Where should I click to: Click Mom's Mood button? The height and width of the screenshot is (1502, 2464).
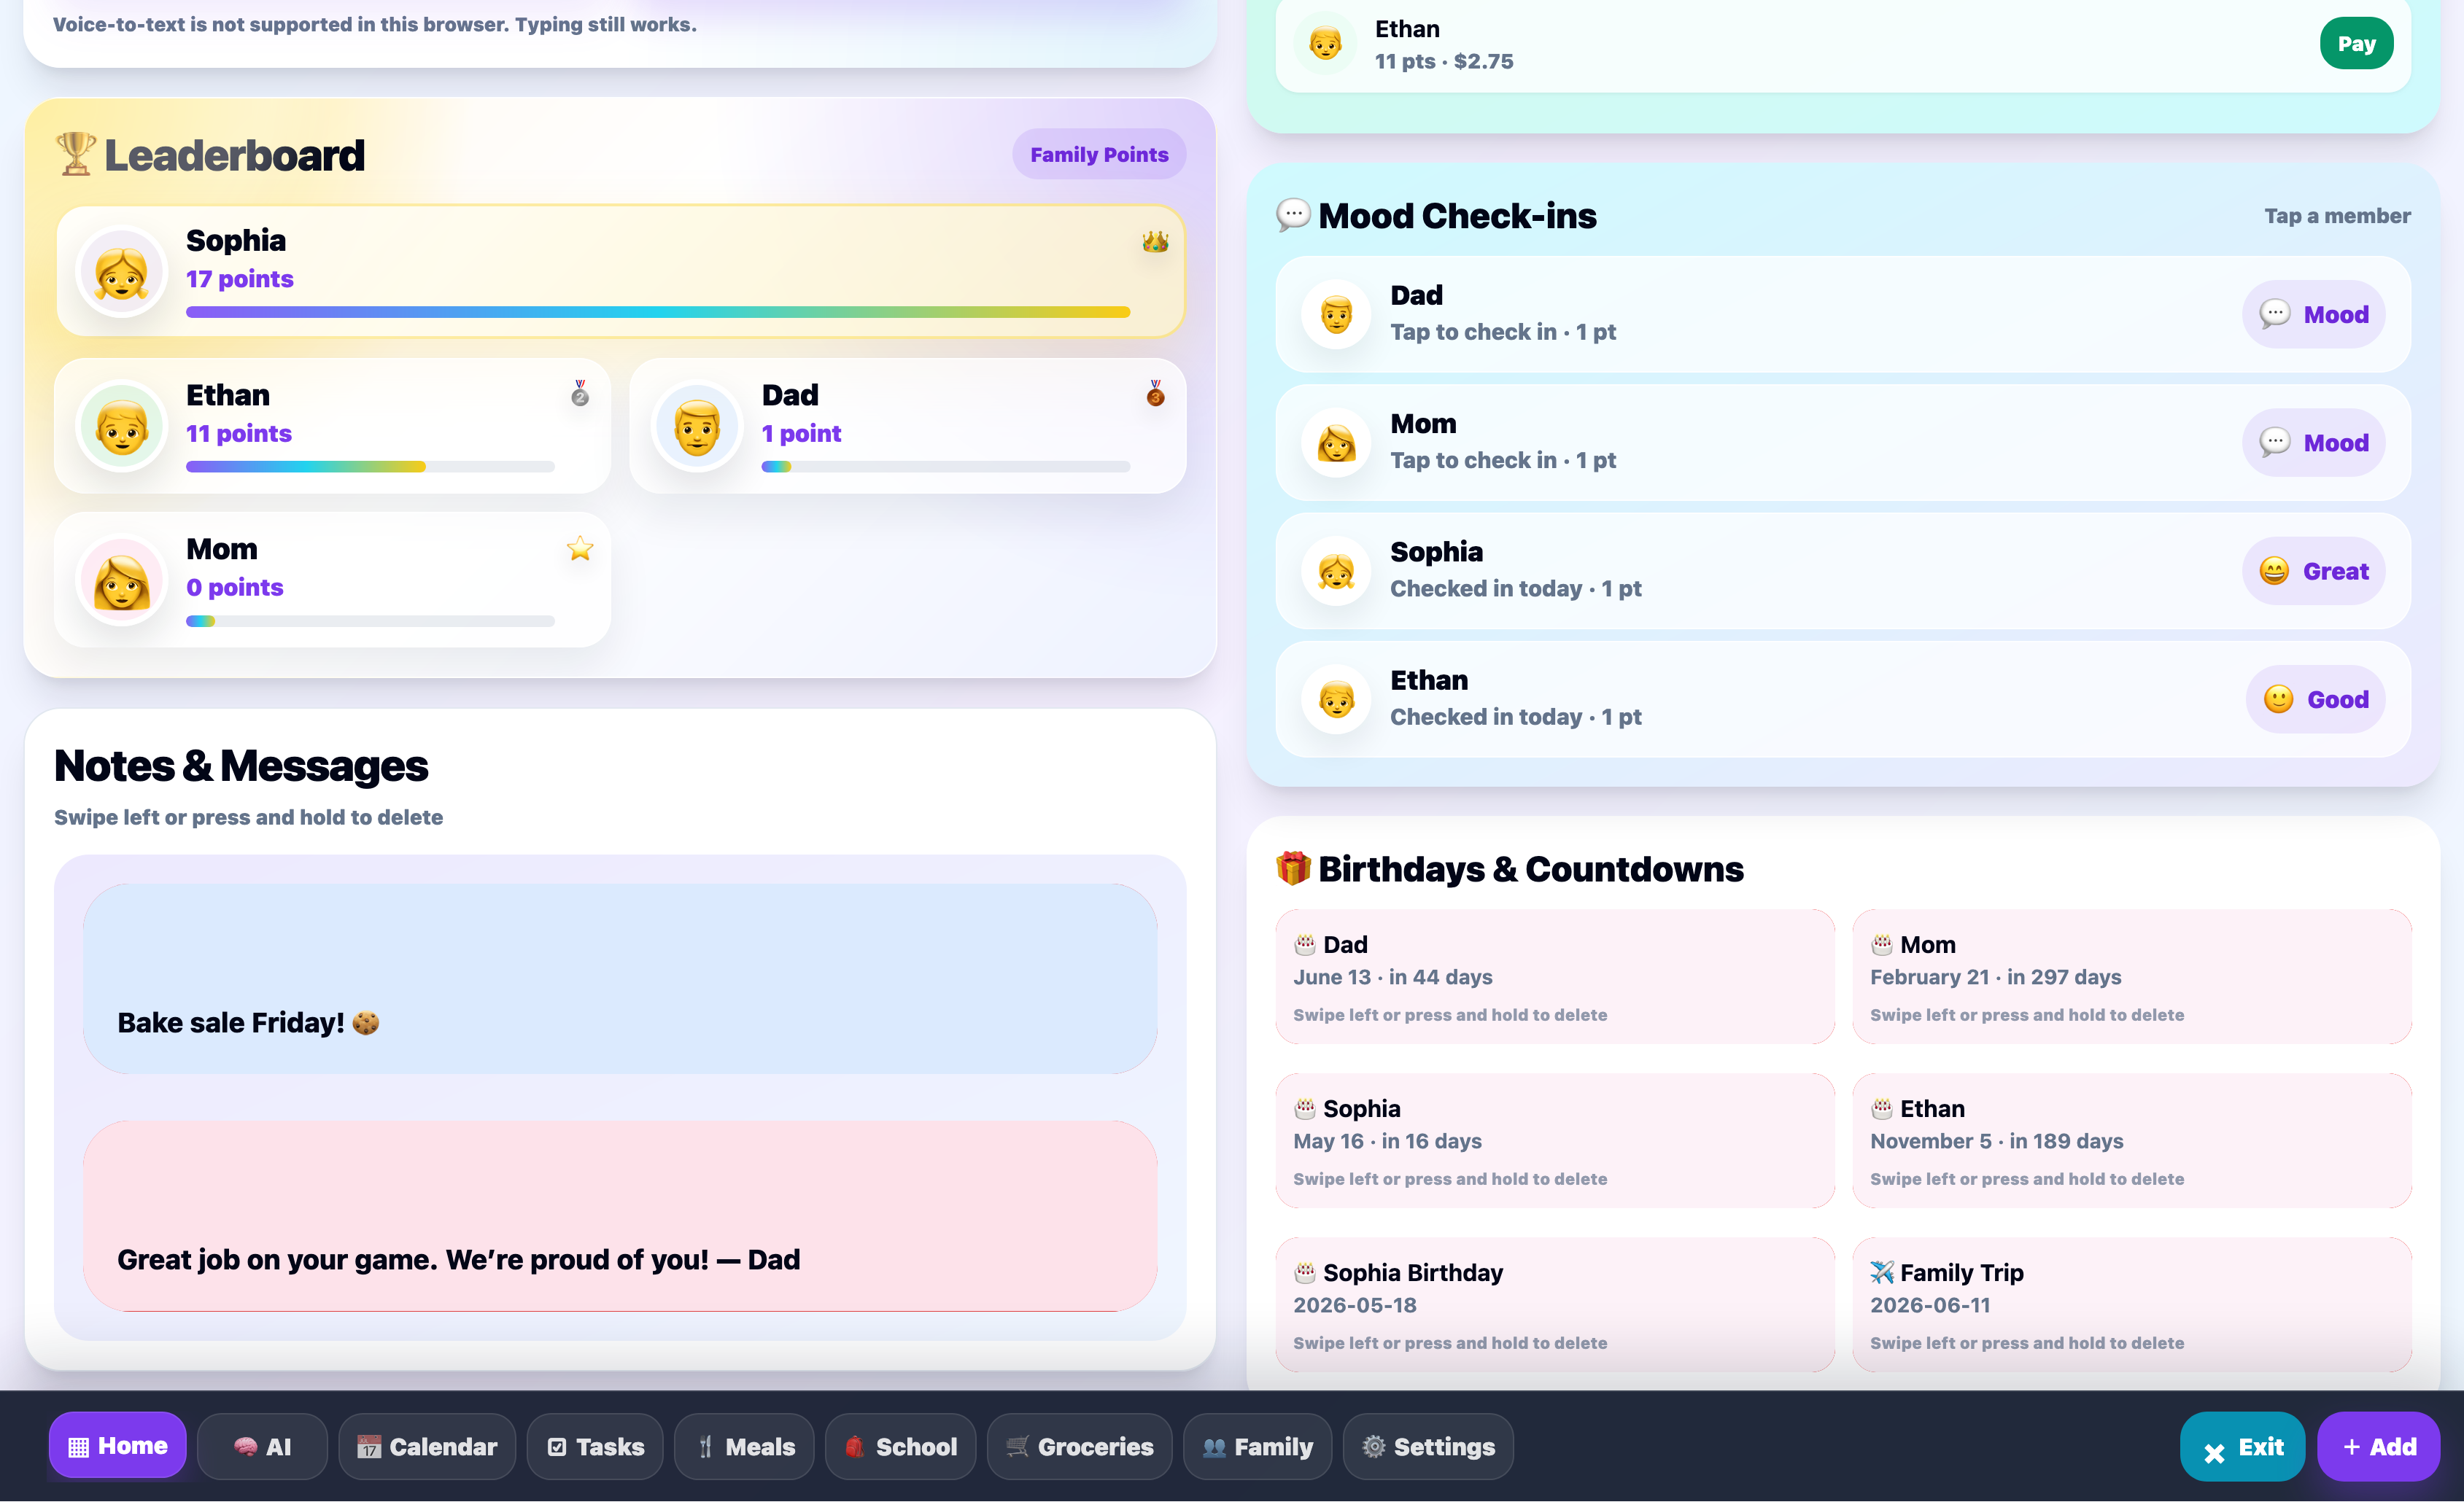(2313, 442)
